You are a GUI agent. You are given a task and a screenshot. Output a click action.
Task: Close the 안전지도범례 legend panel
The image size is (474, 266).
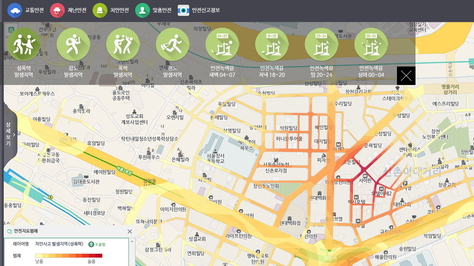[x=130, y=231]
